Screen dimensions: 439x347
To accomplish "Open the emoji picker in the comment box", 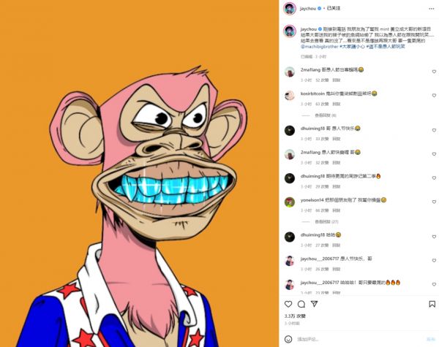I will 288,339.
